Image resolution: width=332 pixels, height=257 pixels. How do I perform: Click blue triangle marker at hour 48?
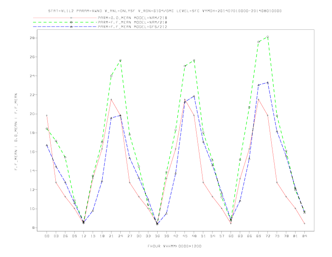pos(194,96)
